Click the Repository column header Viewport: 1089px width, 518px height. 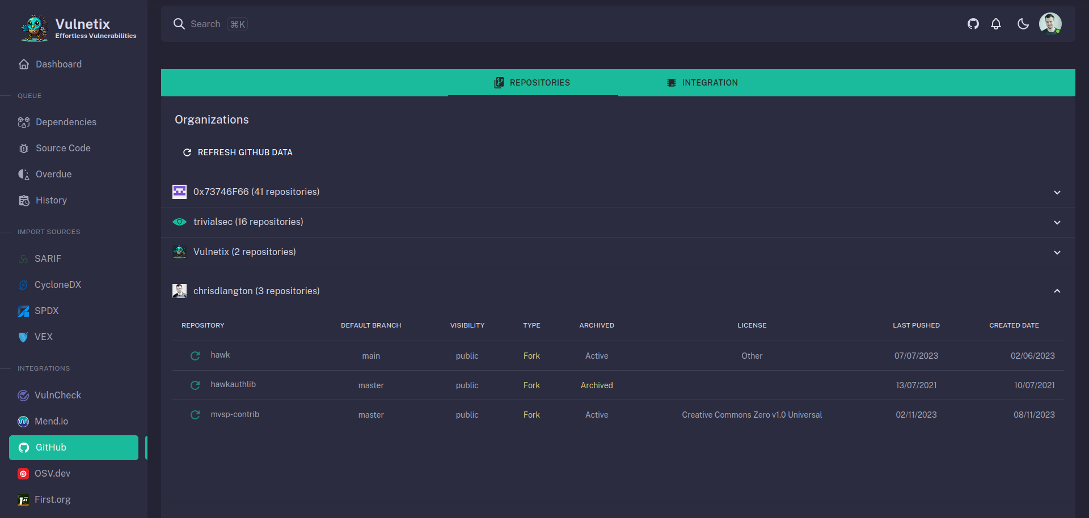(x=203, y=325)
